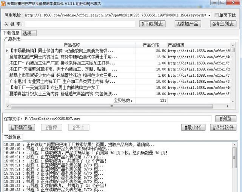Image resolution: width=242 pixels, height=192 pixels.
Task: Select the lower 下载信息 log tab
Action: pyautogui.click(x=12, y=137)
